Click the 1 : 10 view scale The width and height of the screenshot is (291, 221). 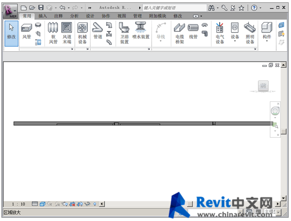pos(18,204)
